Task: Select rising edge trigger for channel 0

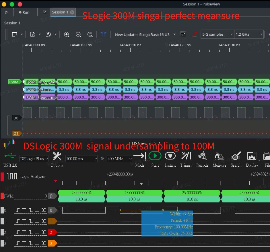Action: point(18,210)
